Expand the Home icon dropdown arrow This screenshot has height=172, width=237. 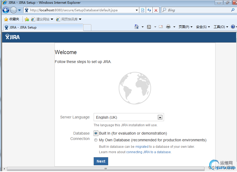click(143, 27)
